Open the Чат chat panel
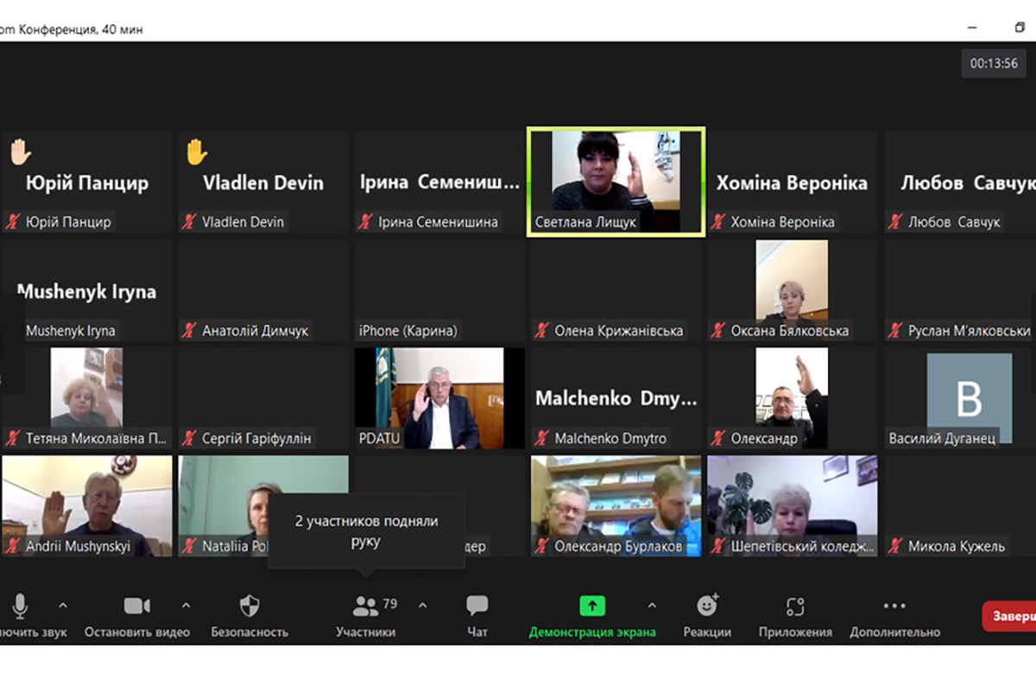1036x691 pixels. click(477, 606)
